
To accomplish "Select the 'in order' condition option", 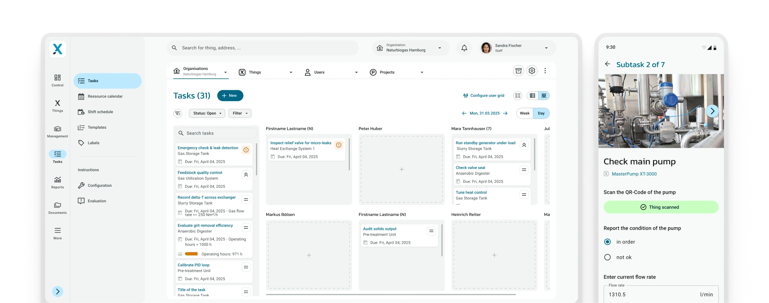I will coord(608,242).
